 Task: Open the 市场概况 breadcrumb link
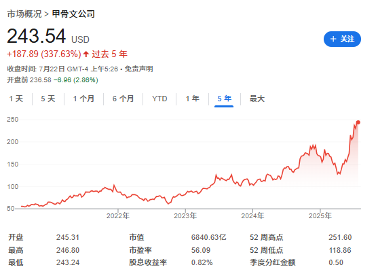[24, 14]
